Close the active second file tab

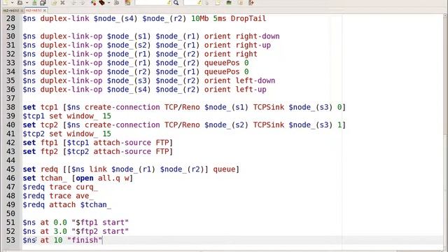pyautogui.click(x=44, y=10)
